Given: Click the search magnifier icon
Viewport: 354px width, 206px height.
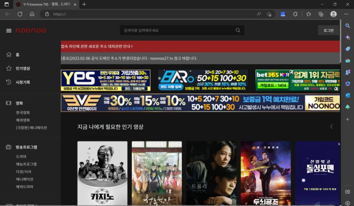Looking at the screenshot, I should (238, 30).
